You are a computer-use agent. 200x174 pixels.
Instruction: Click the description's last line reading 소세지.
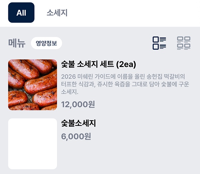pos(70,92)
